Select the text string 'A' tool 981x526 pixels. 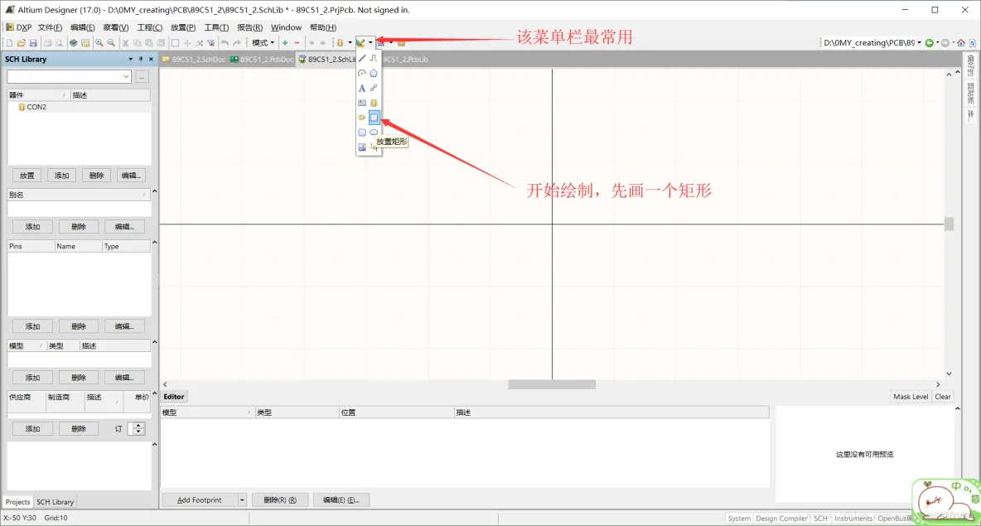362,88
